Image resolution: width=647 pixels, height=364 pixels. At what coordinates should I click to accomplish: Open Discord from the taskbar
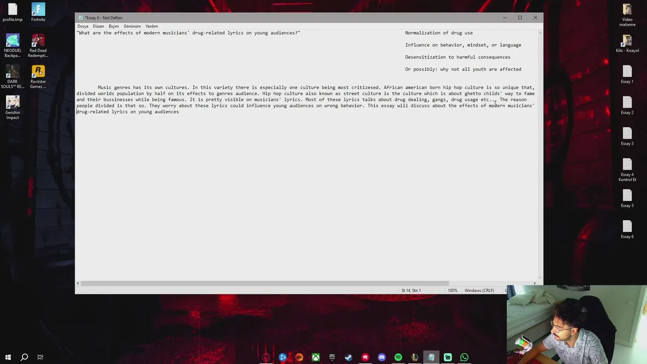click(x=382, y=357)
